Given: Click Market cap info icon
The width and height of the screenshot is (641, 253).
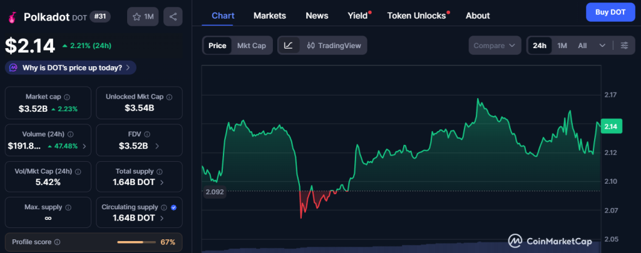Looking at the screenshot, I should coord(67,97).
